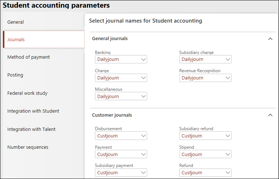Viewport: 279px width, 179px height.
Task: Go to Federal work study tab
Action: [x=27, y=93]
